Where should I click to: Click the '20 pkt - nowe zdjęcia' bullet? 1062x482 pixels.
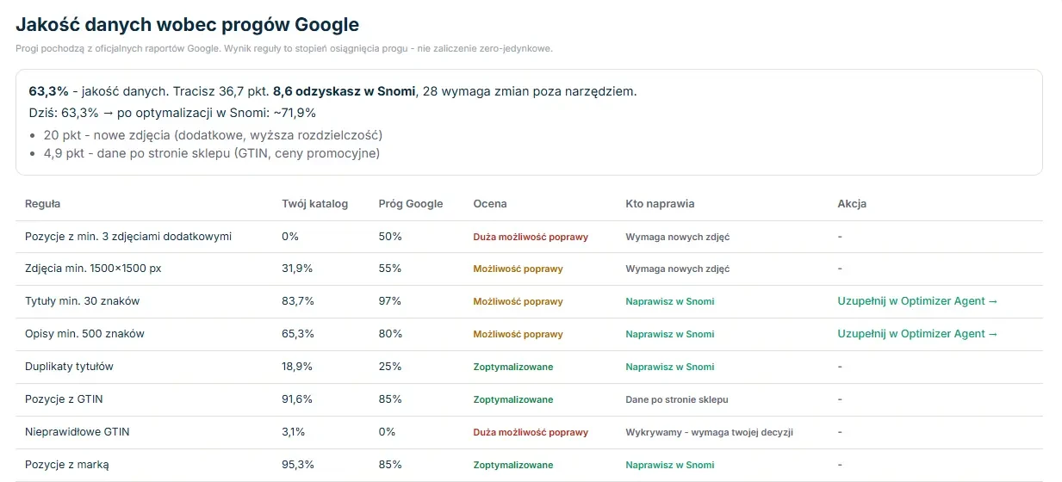click(x=213, y=135)
